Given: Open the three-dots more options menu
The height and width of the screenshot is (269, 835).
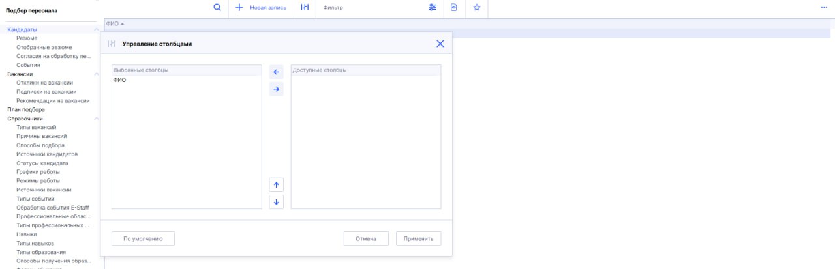Looking at the screenshot, I should [824, 7].
